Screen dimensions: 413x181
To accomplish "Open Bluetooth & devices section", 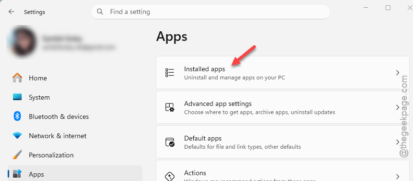I will coord(75,116).
